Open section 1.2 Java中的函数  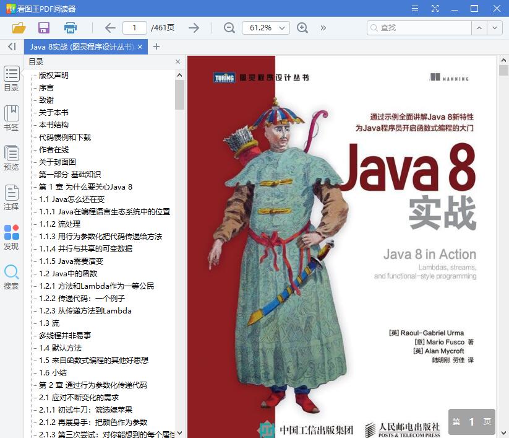tap(68, 273)
